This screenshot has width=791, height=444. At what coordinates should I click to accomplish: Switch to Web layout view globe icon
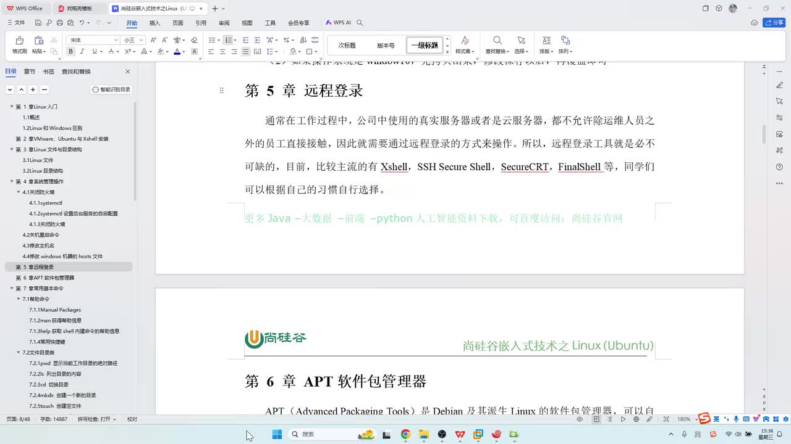click(636, 419)
